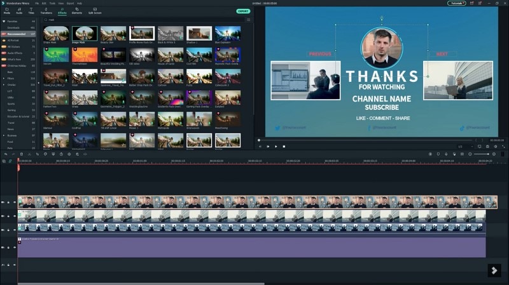This screenshot has height=285, width=509.
Task: Mute the bottom audio track
Action: (x=14, y=265)
